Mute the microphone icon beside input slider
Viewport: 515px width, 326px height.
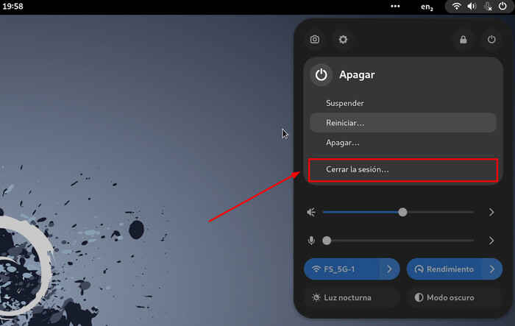click(x=311, y=241)
